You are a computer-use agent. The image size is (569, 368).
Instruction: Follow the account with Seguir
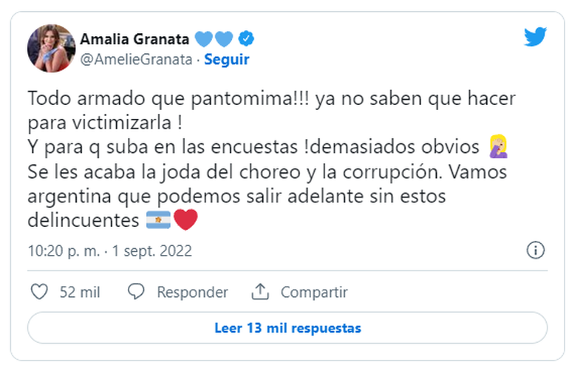tap(226, 59)
